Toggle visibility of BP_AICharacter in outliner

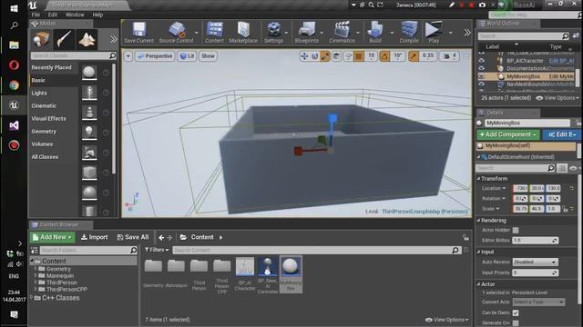(482, 61)
